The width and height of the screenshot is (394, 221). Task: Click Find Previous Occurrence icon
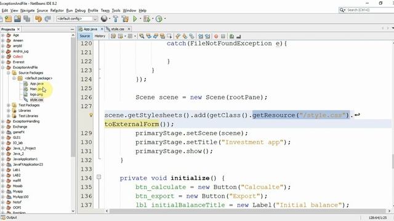coord(149,36)
